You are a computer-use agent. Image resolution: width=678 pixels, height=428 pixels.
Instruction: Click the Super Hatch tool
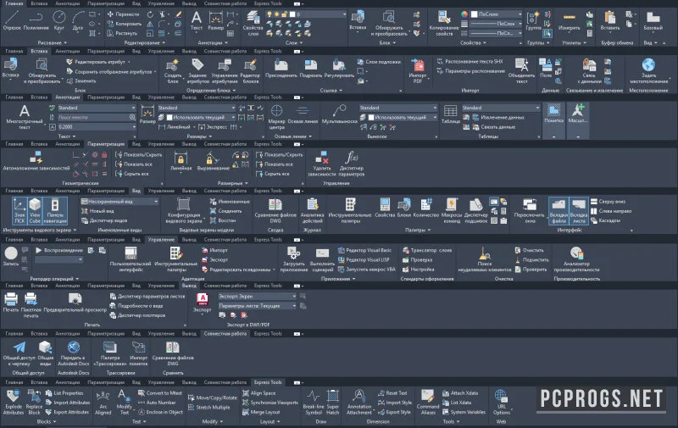pos(333,402)
